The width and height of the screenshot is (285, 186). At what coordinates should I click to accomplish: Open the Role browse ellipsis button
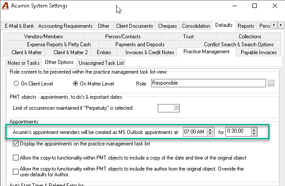(x=271, y=83)
